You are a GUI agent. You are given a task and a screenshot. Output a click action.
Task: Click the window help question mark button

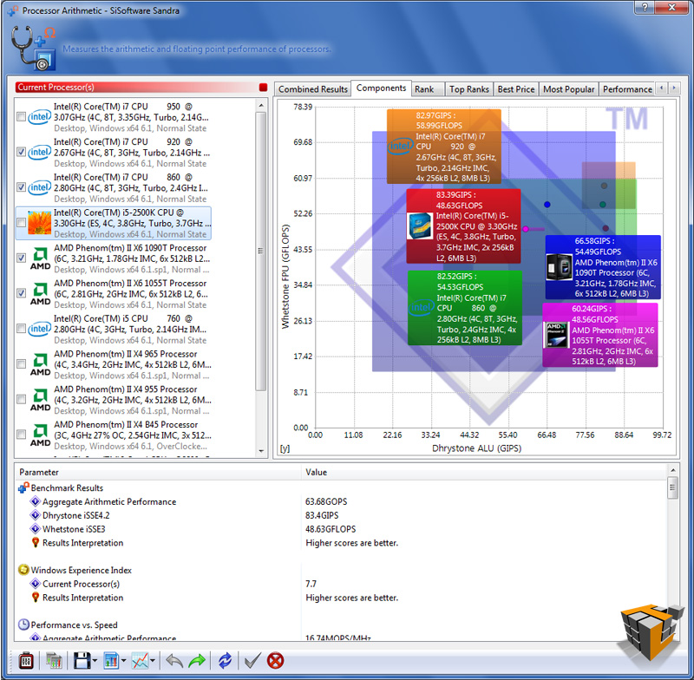645,7
